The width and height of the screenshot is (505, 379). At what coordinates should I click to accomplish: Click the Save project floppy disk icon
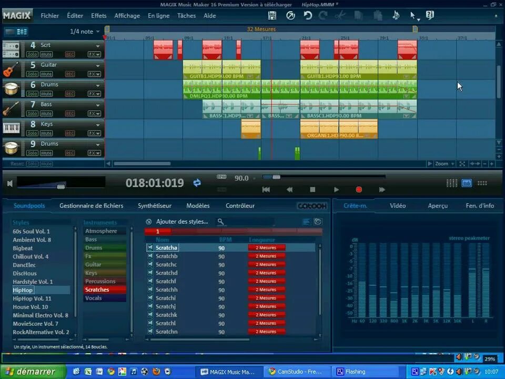(x=272, y=15)
